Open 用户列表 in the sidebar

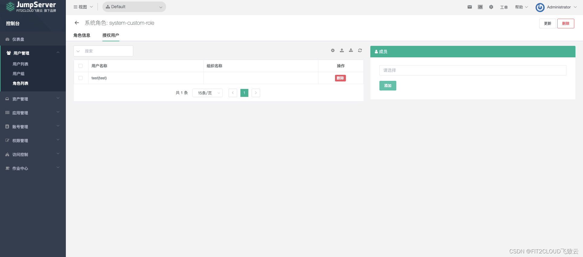(21, 64)
